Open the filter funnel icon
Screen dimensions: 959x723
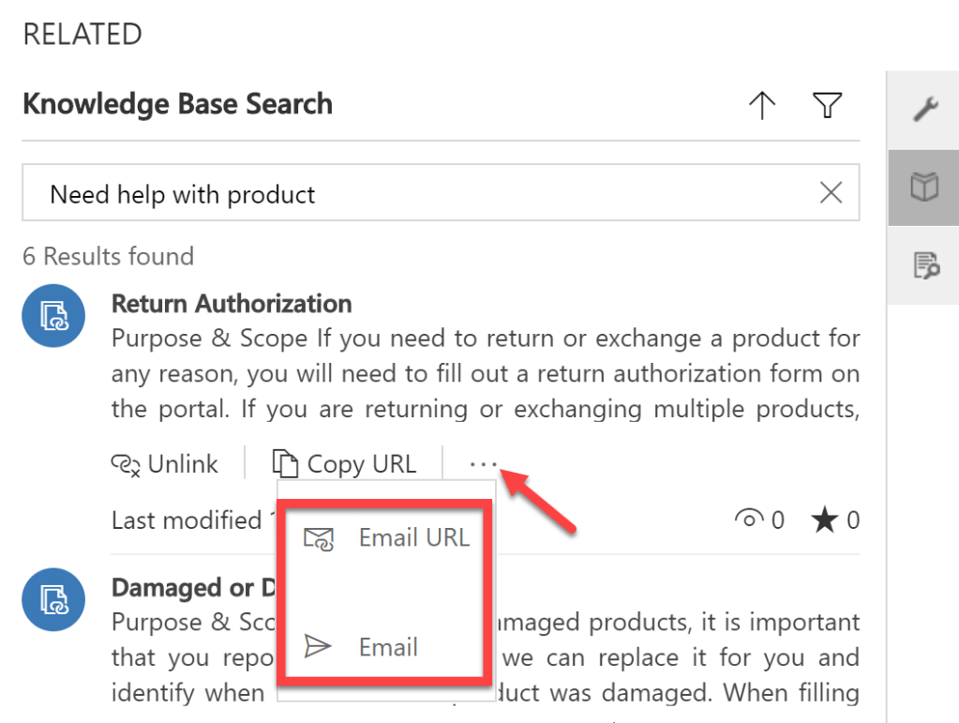pyautogui.click(x=825, y=106)
